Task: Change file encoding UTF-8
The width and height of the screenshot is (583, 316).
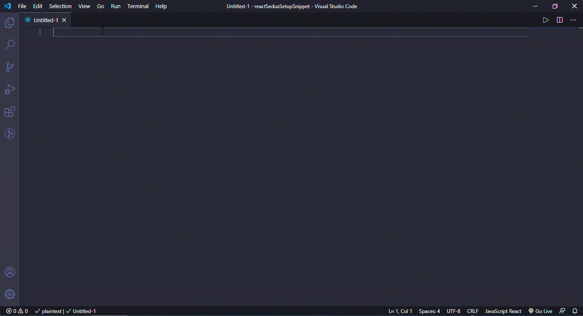Action: (x=453, y=311)
